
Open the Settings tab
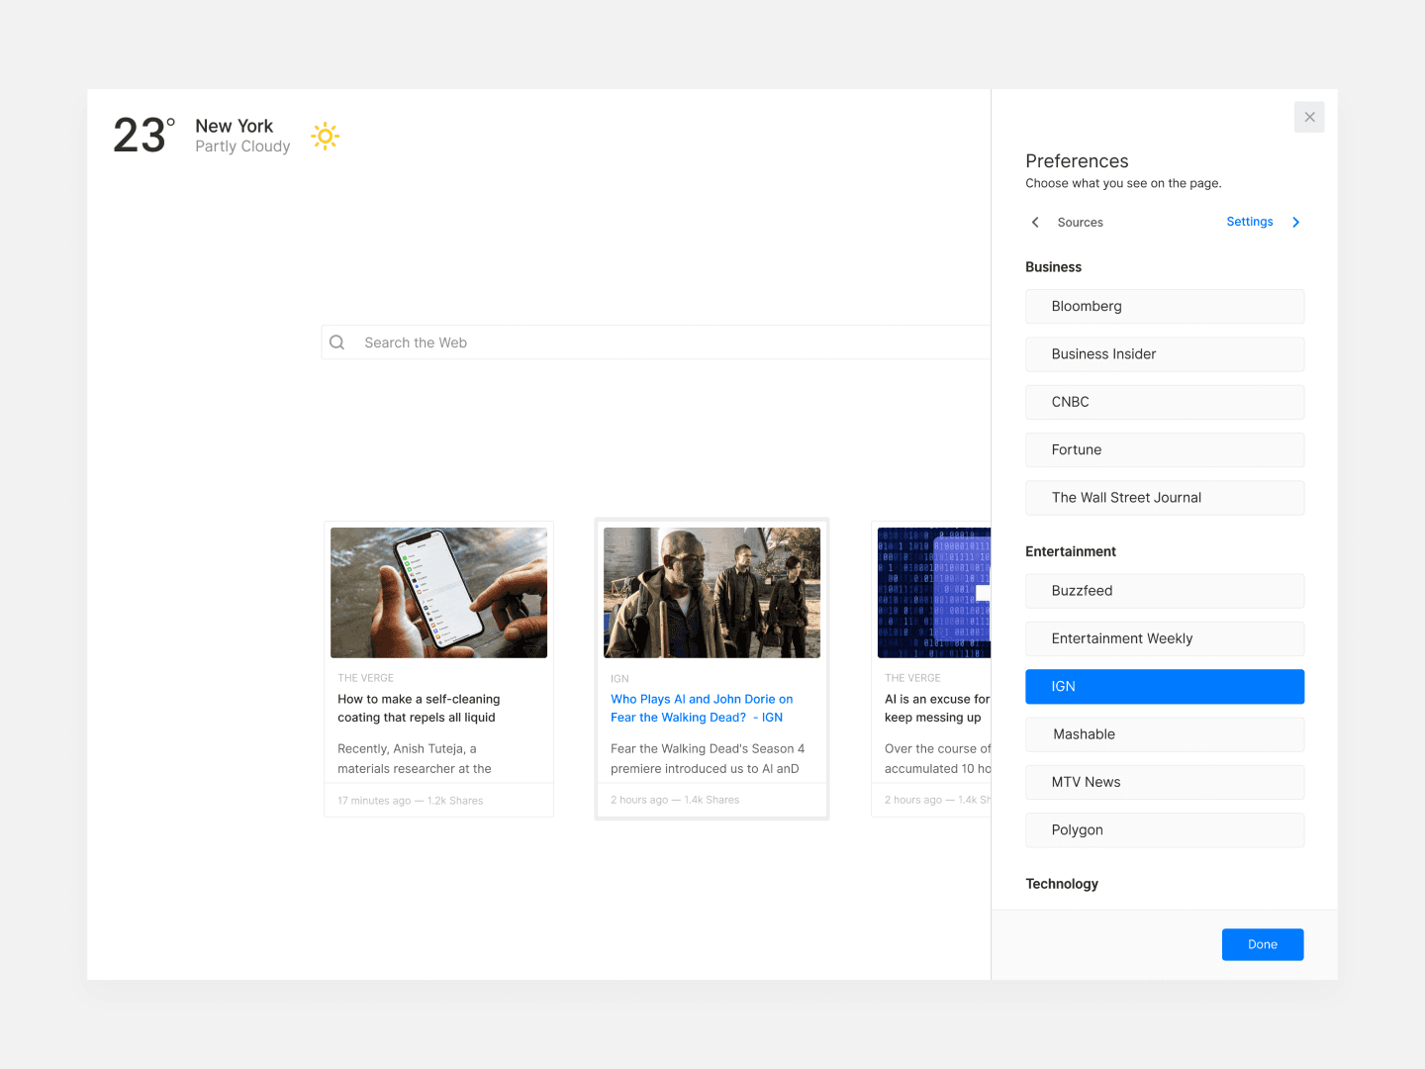click(1249, 222)
